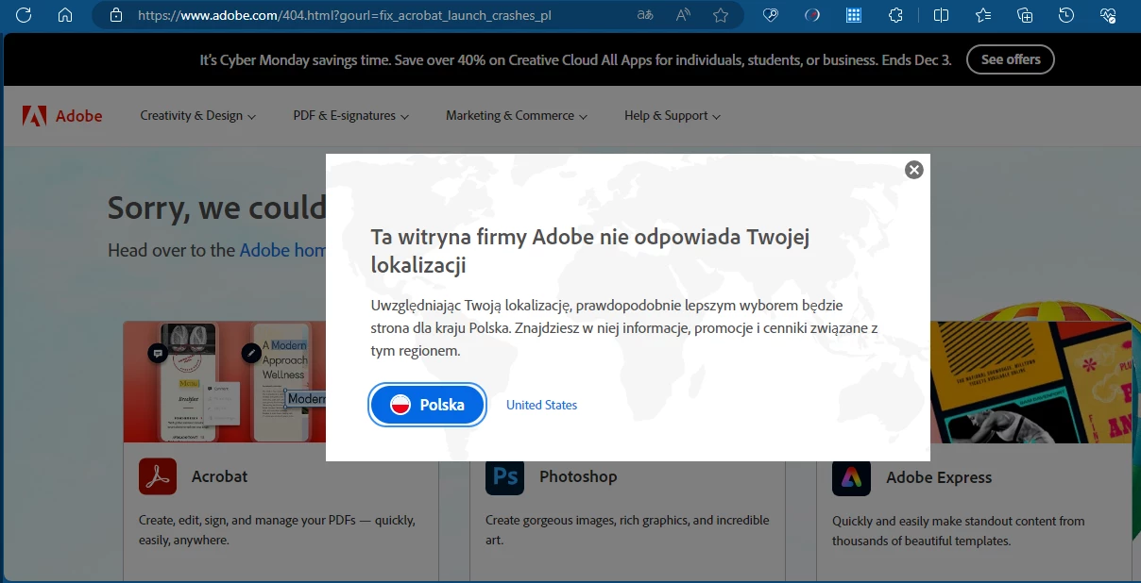Click the Cyber Monday savings banner text
The width and height of the screenshot is (1141, 583).
575,59
